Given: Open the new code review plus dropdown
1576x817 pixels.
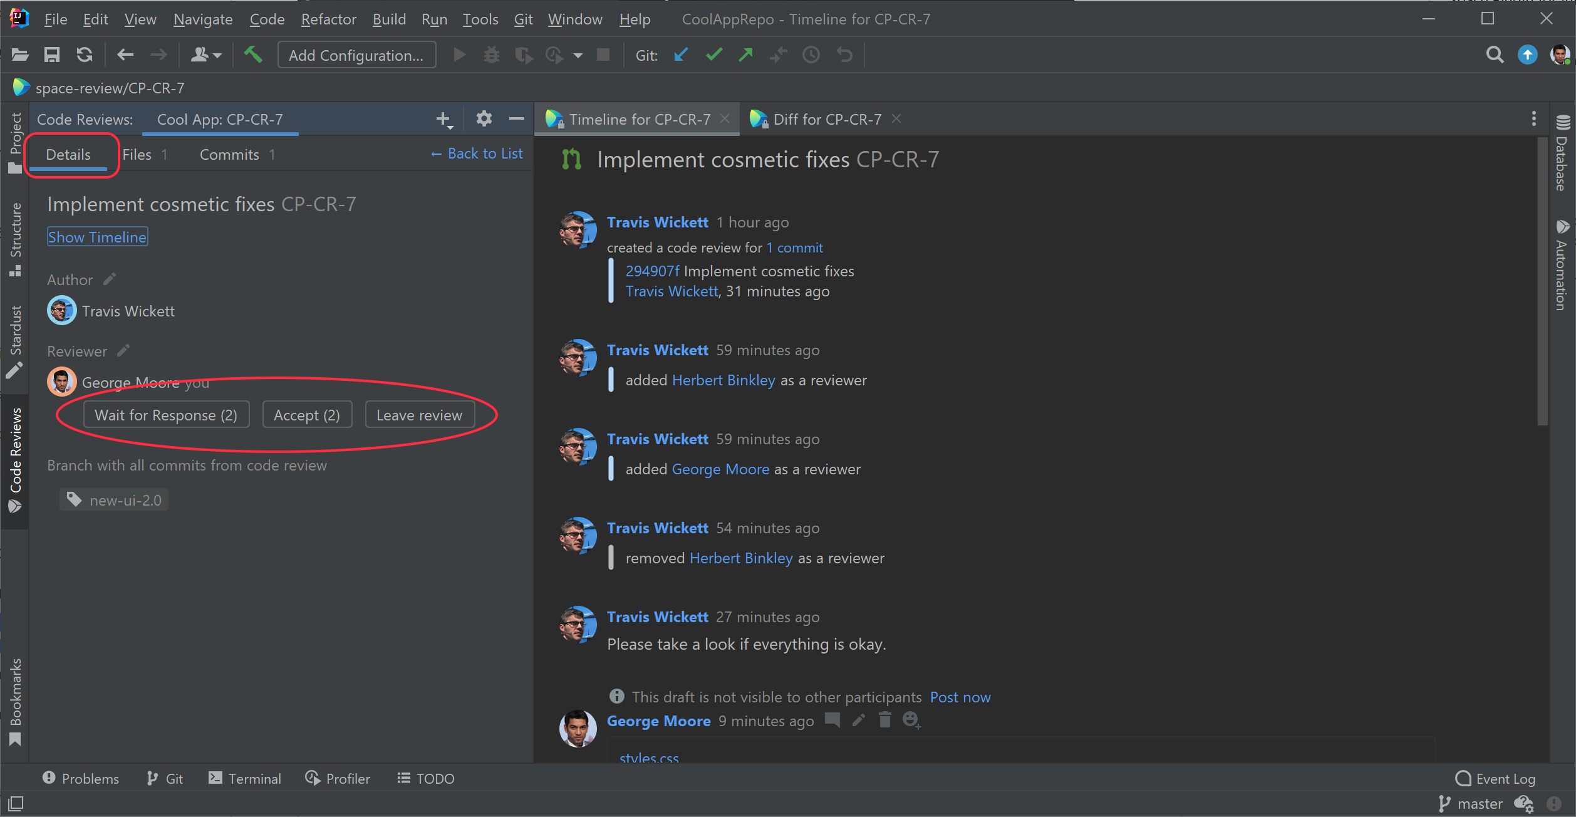Looking at the screenshot, I should [x=443, y=118].
